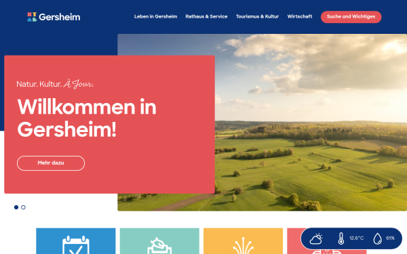Image resolution: width=407 pixels, height=254 pixels.
Task: Click the thermometer icon in weather widget
Action: [341, 238]
